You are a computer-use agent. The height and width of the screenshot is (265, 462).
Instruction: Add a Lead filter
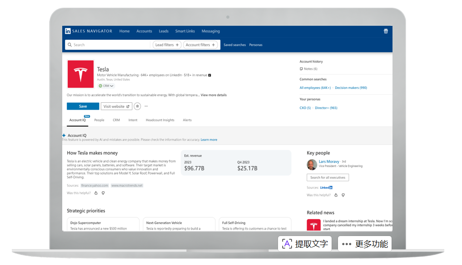click(x=167, y=45)
